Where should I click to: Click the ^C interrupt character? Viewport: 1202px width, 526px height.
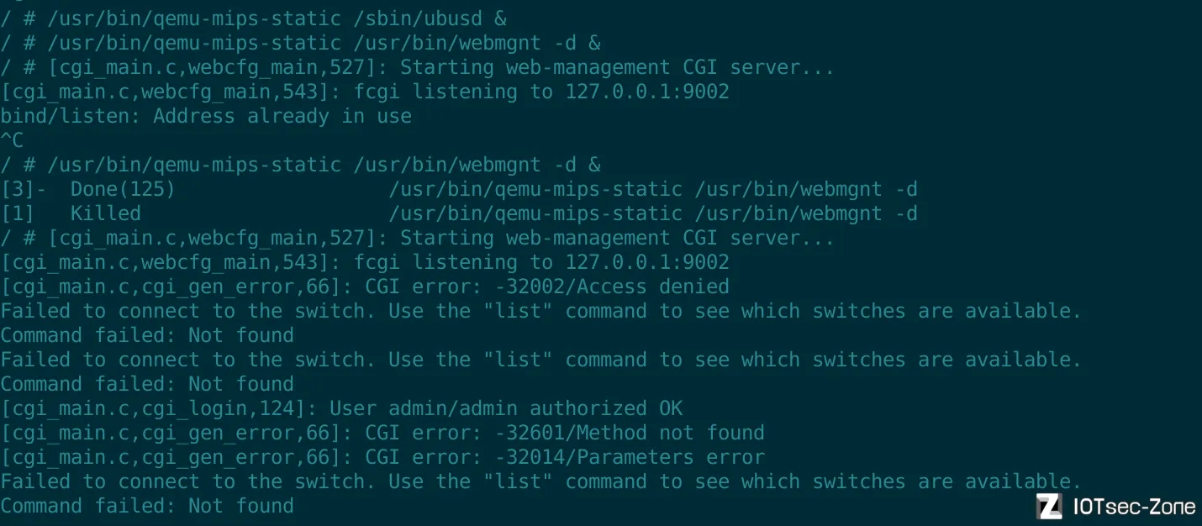click(12, 140)
